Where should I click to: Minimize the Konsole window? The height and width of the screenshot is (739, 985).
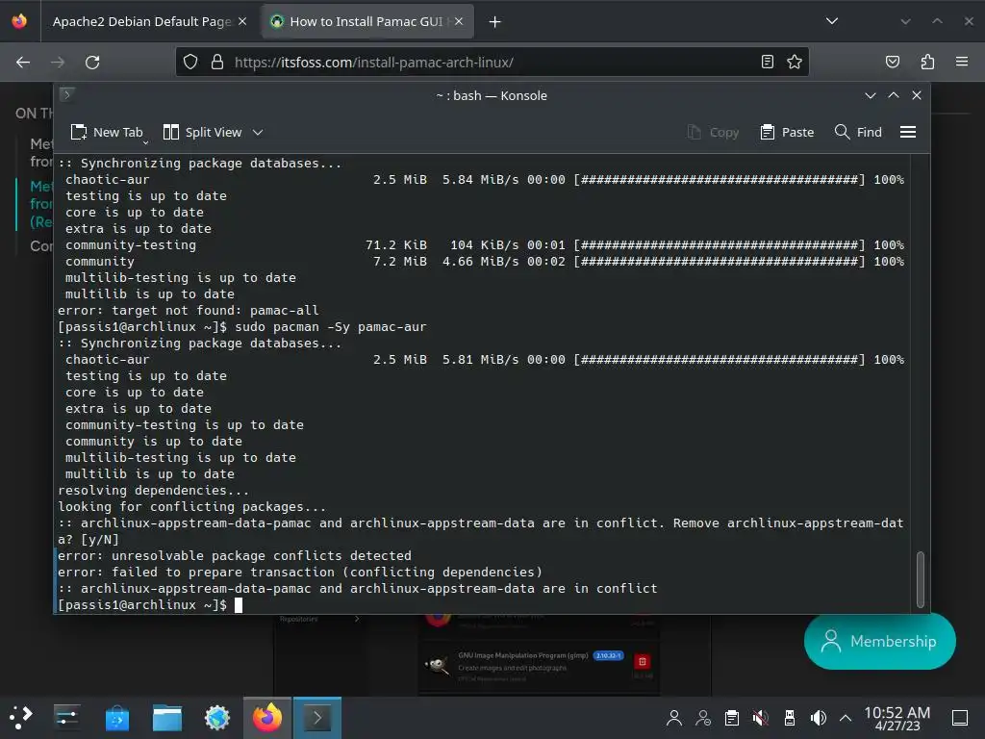coord(870,95)
